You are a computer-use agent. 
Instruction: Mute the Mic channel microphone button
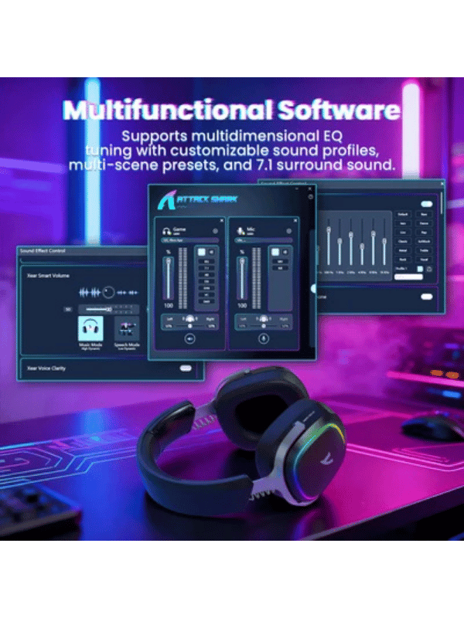tap(264, 338)
